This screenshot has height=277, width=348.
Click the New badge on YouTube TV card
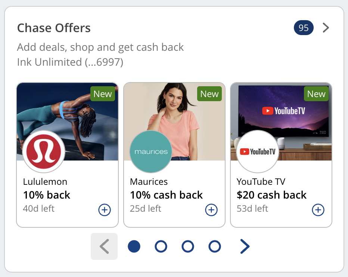(x=316, y=94)
